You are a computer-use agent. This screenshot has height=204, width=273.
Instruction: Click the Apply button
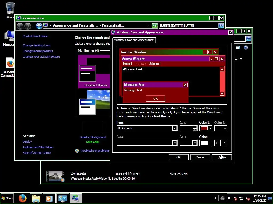tap(222, 157)
